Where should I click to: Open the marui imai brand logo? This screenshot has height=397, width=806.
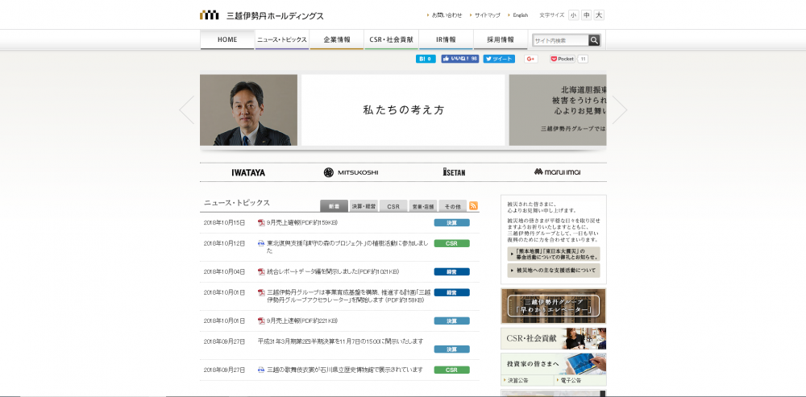pyautogui.click(x=557, y=172)
